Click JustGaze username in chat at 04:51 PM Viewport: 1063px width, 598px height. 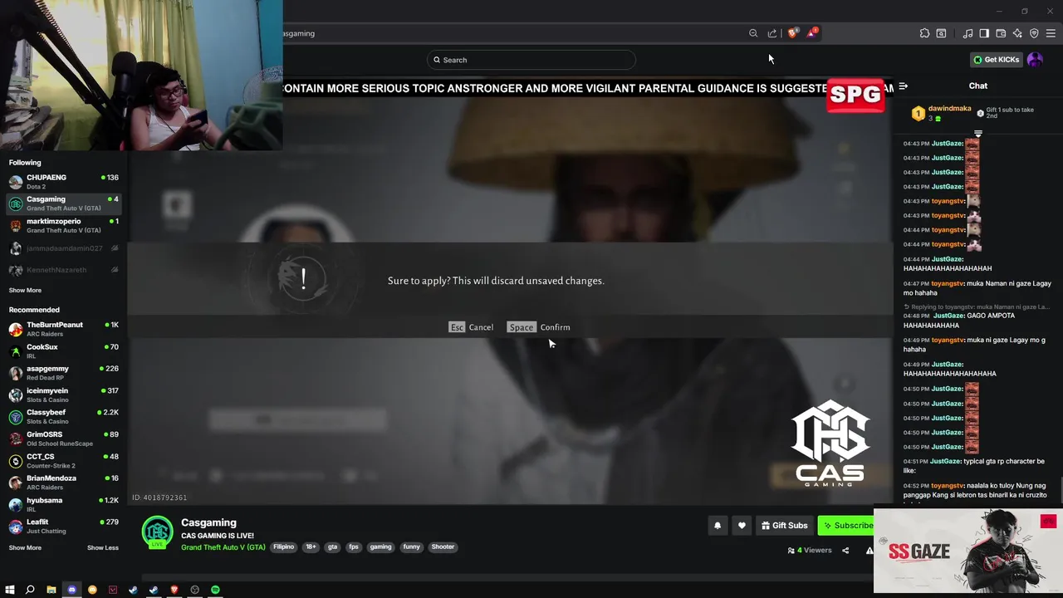click(x=945, y=461)
